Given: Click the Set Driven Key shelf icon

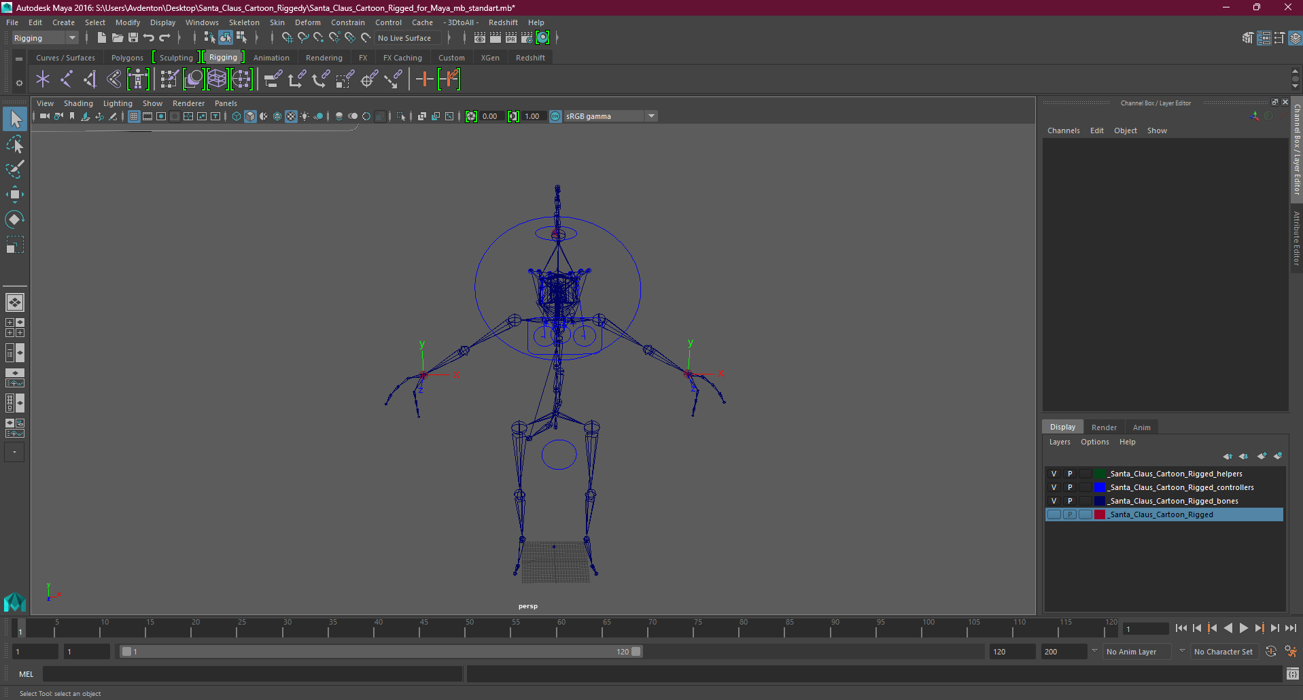Looking at the screenshot, I should 449,80.
